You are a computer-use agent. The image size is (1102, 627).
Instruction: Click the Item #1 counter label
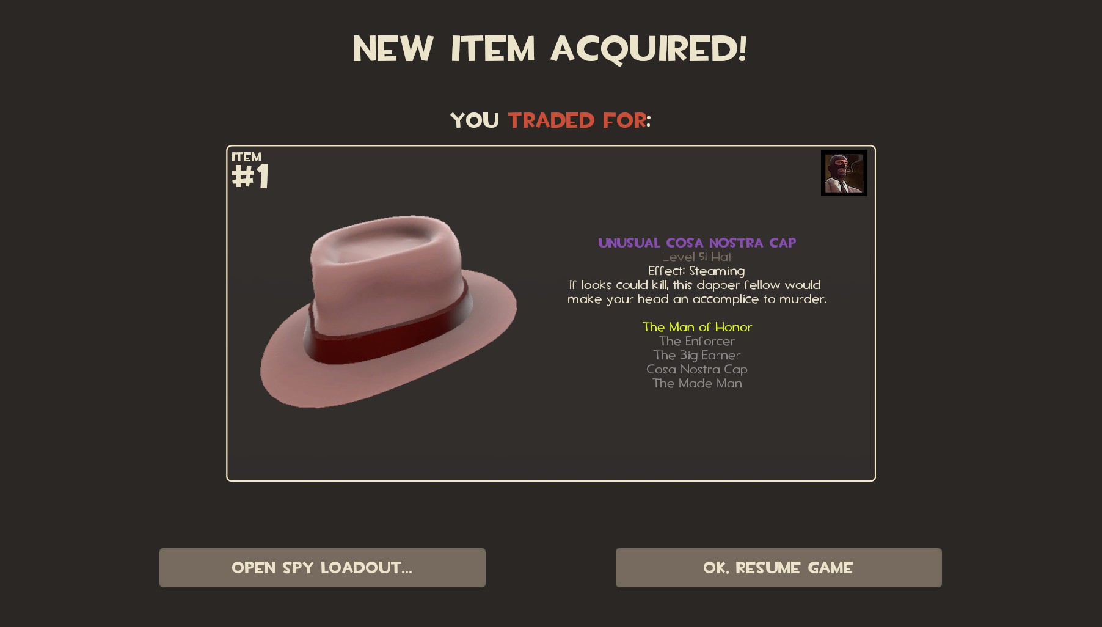tap(250, 171)
